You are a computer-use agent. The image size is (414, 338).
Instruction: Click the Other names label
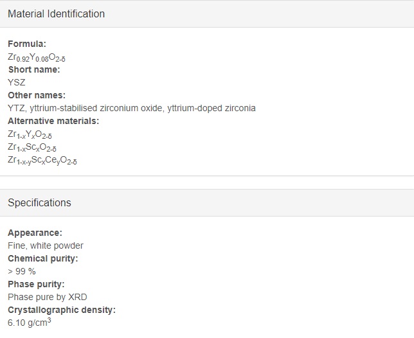(37, 95)
